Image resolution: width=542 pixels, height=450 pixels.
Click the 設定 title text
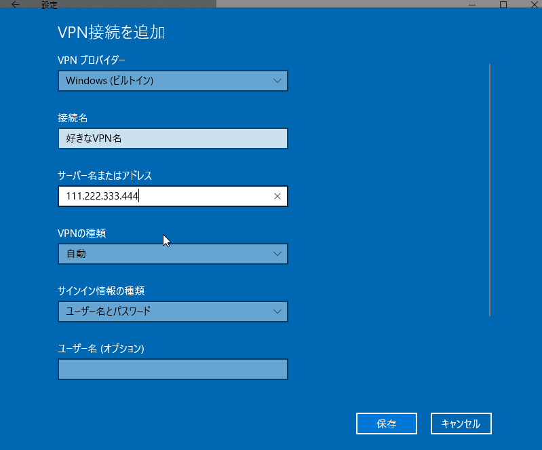coord(49,5)
